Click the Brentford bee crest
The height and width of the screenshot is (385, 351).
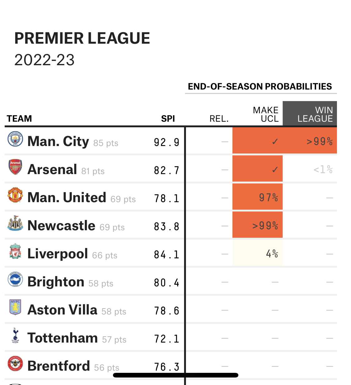(x=15, y=363)
